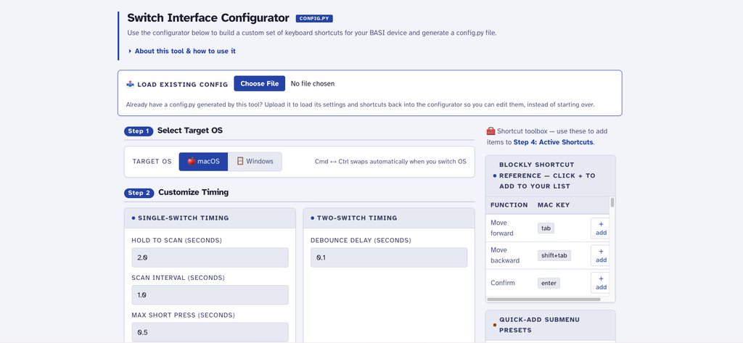Add the Move forward tab shortcut
The image size is (743, 343).
tap(601, 228)
